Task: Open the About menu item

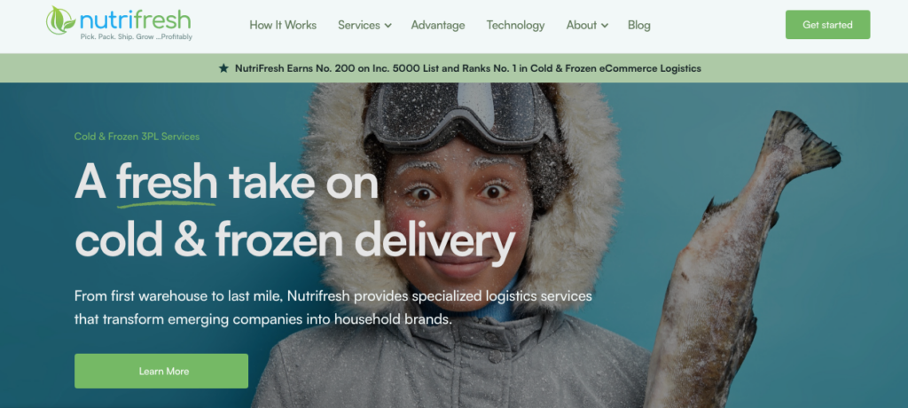Action: coord(582,25)
